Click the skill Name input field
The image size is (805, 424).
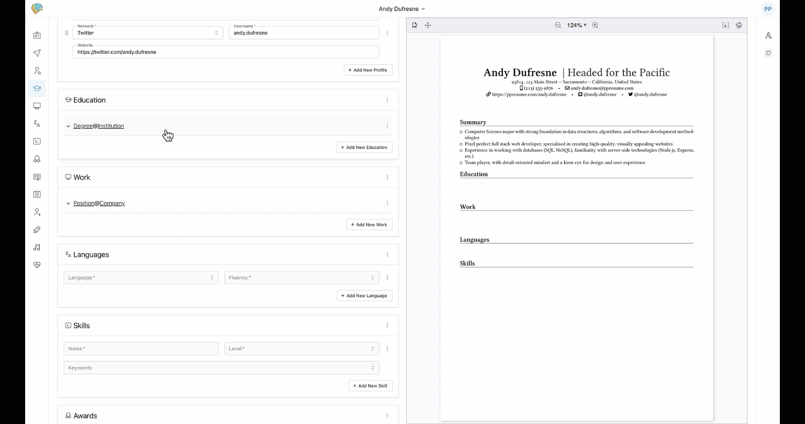141,349
